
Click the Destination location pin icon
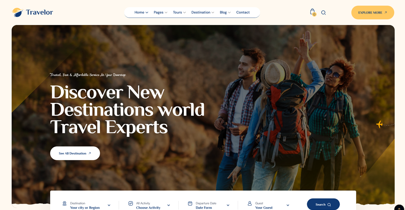(65, 204)
